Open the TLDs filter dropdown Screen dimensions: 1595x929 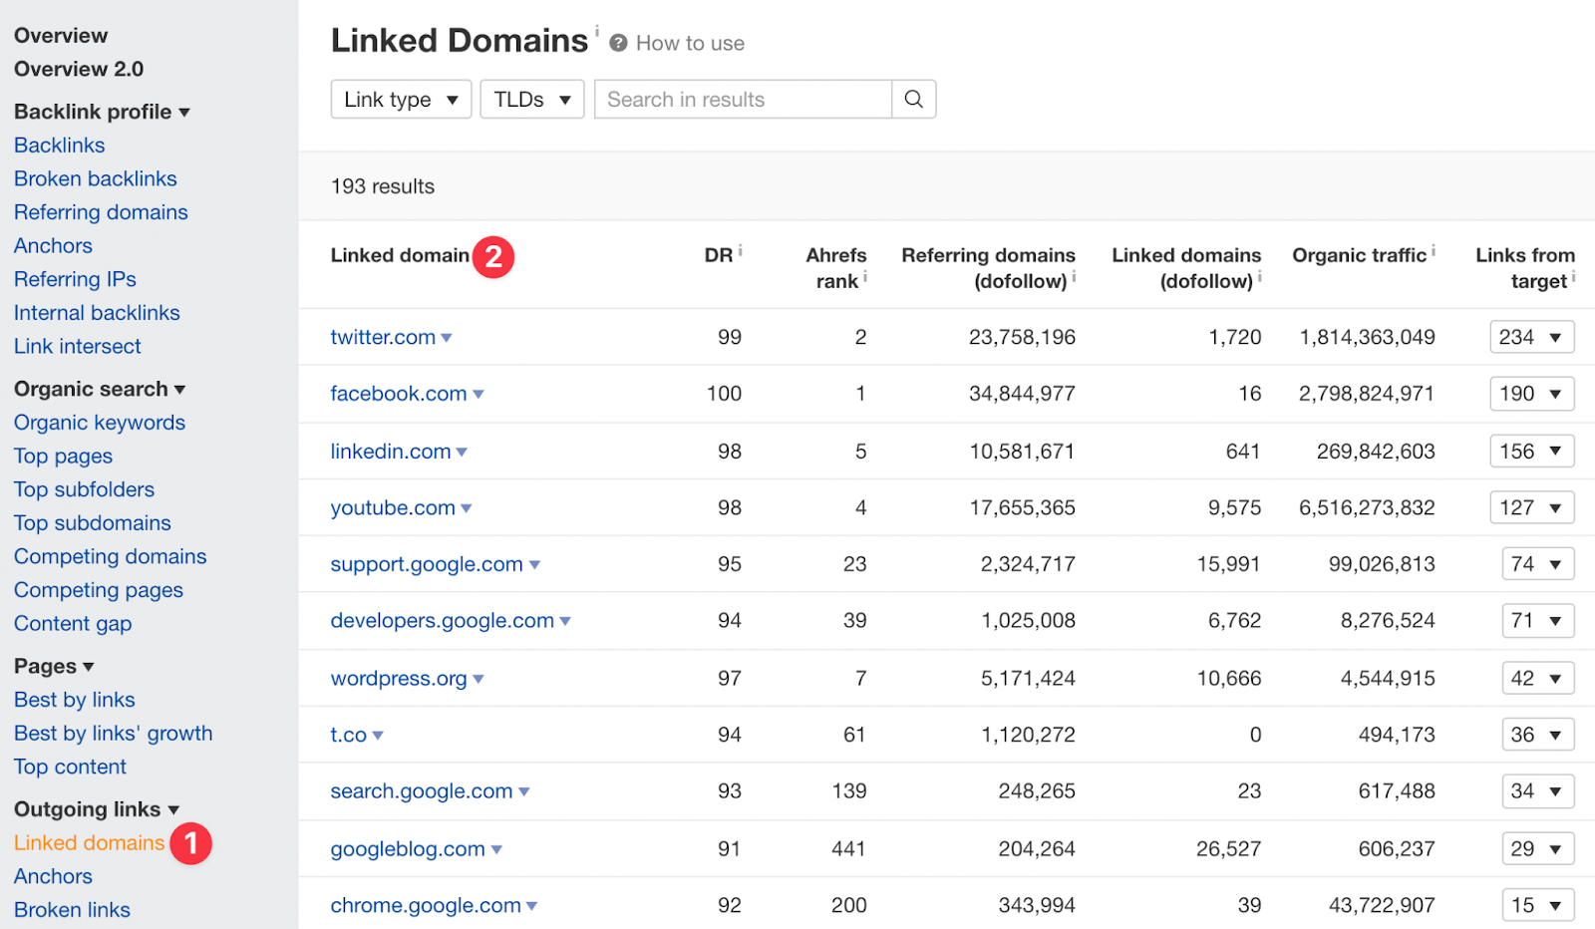[532, 100]
